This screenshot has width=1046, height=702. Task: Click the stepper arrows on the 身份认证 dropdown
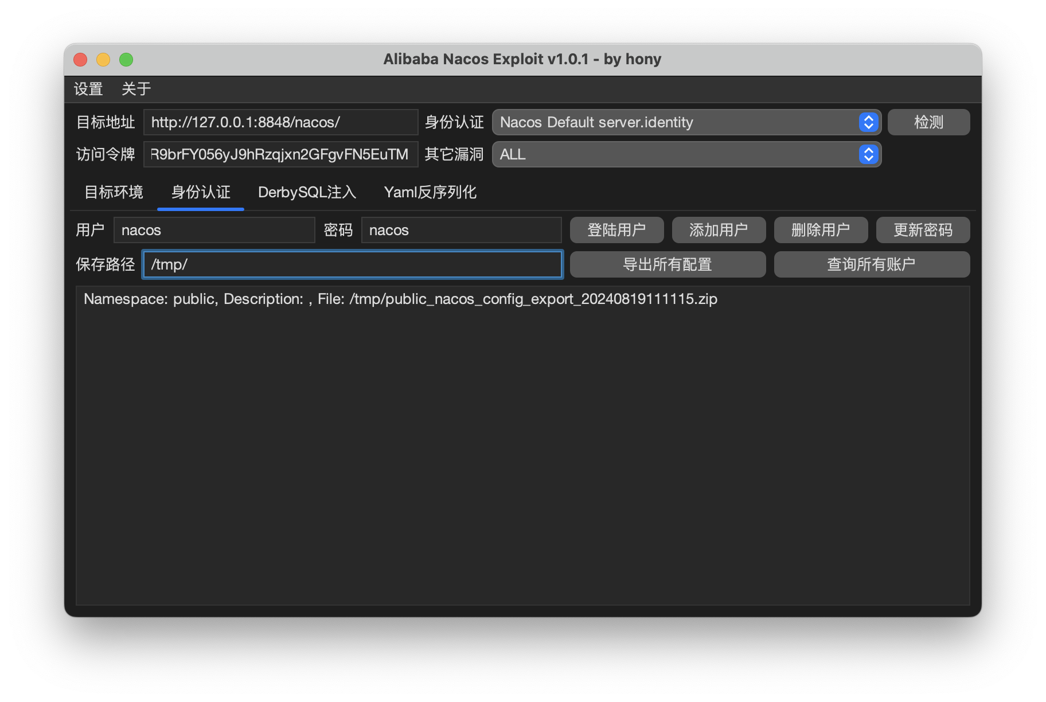(868, 122)
